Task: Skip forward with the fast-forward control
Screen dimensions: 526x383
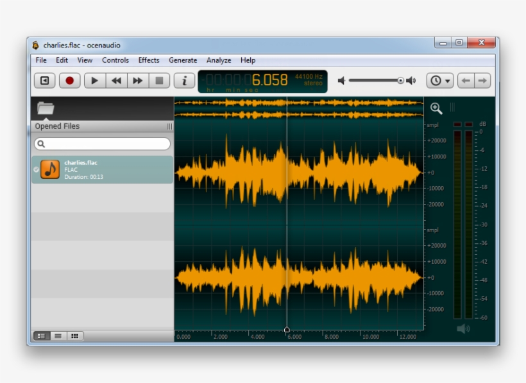Action: click(139, 80)
